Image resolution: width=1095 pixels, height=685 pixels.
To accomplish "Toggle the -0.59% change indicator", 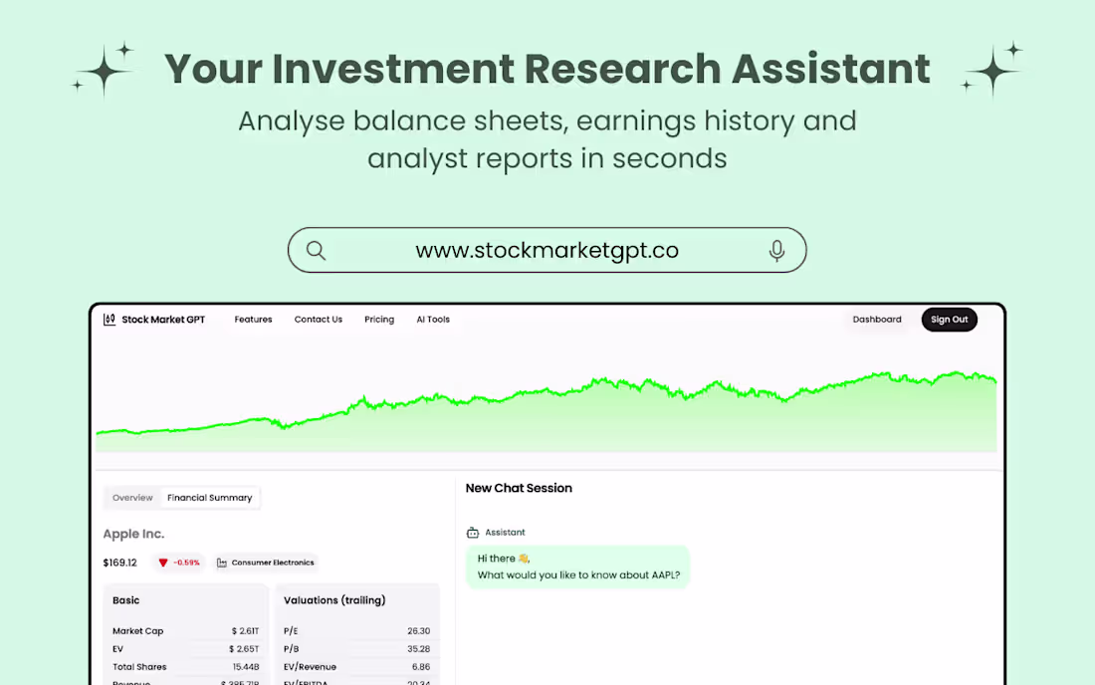I will (179, 562).
